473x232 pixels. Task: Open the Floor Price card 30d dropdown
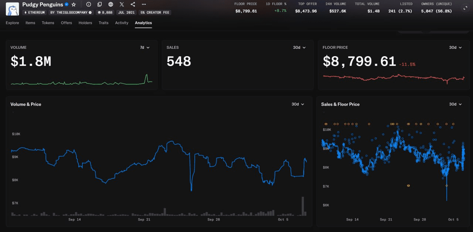coord(455,48)
